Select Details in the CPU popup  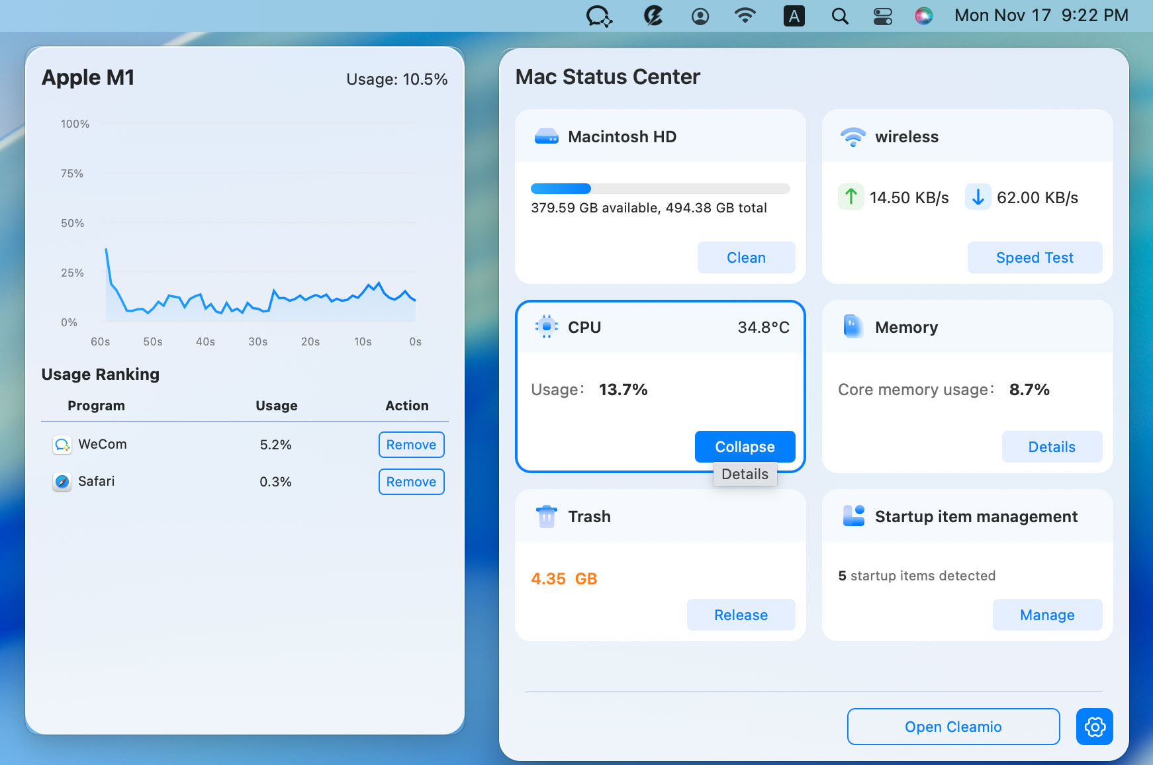pyautogui.click(x=745, y=474)
